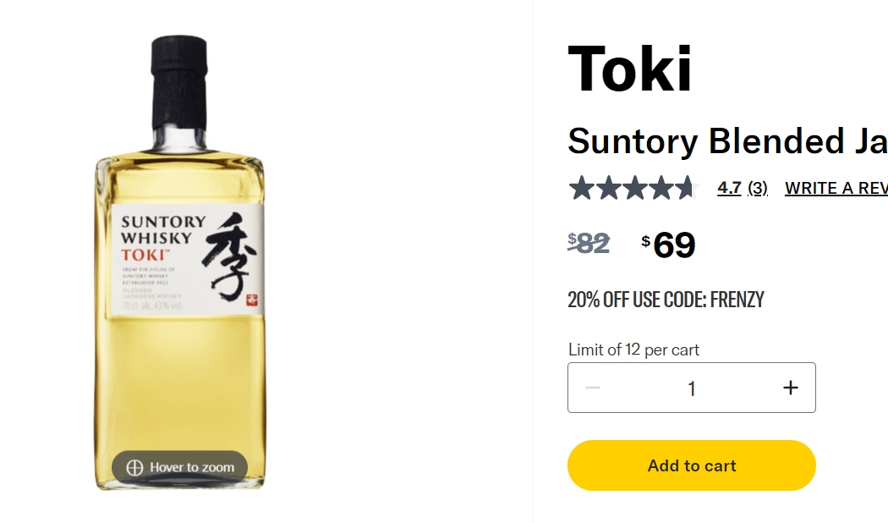Select the partially filled fifth star
Image resolution: width=888 pixels, height=523 pixels.
(687, 188)
